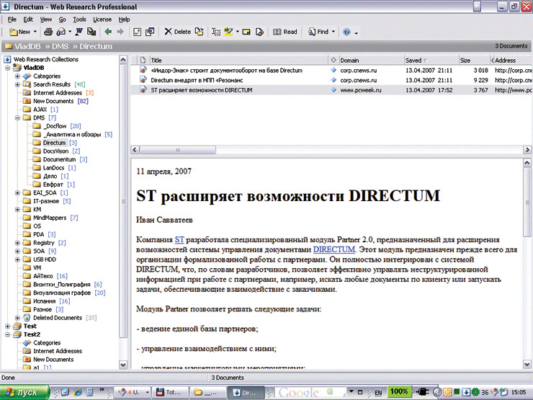Click the gray Forward arrow
The height and width of the screenshot is (400, 533).
(x=120, y=32)
